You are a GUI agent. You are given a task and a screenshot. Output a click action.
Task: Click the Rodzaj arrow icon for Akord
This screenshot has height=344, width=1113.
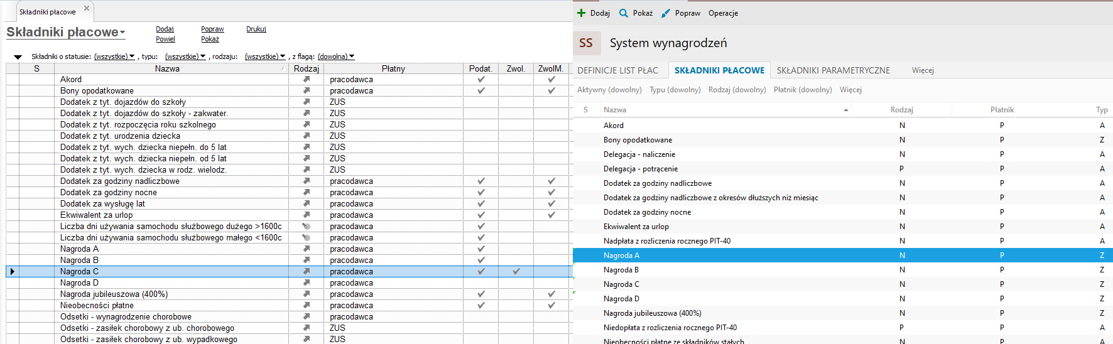[x=307, y=80]
